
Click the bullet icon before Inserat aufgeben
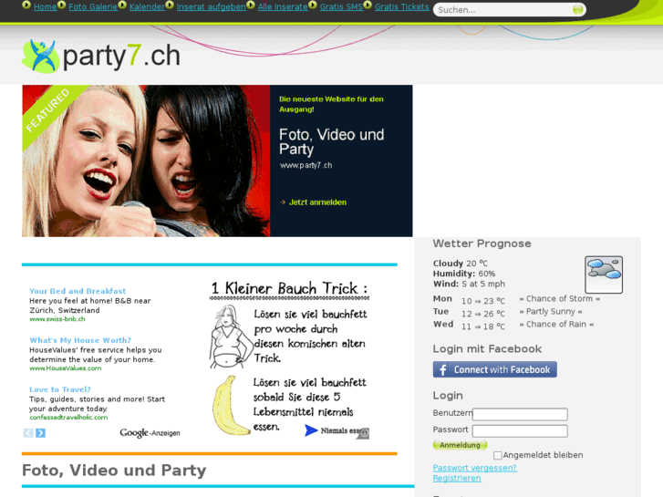pyautogui.click(x=170, y=5)
